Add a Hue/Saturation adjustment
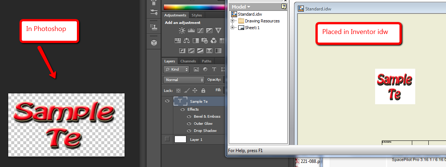This screenshot has height=167, width=446. coord(178,41)
